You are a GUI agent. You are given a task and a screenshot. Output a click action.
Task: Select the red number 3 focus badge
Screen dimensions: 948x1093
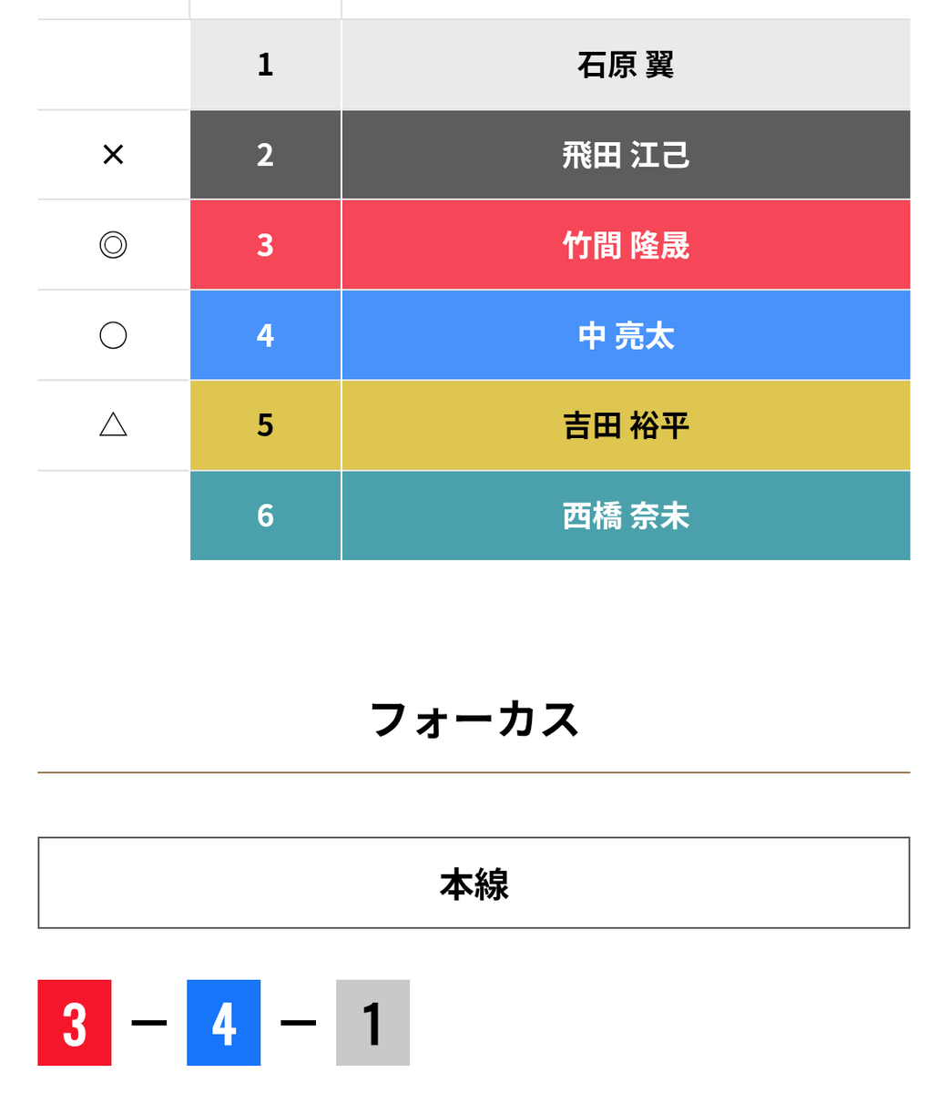click(75, 1023)
